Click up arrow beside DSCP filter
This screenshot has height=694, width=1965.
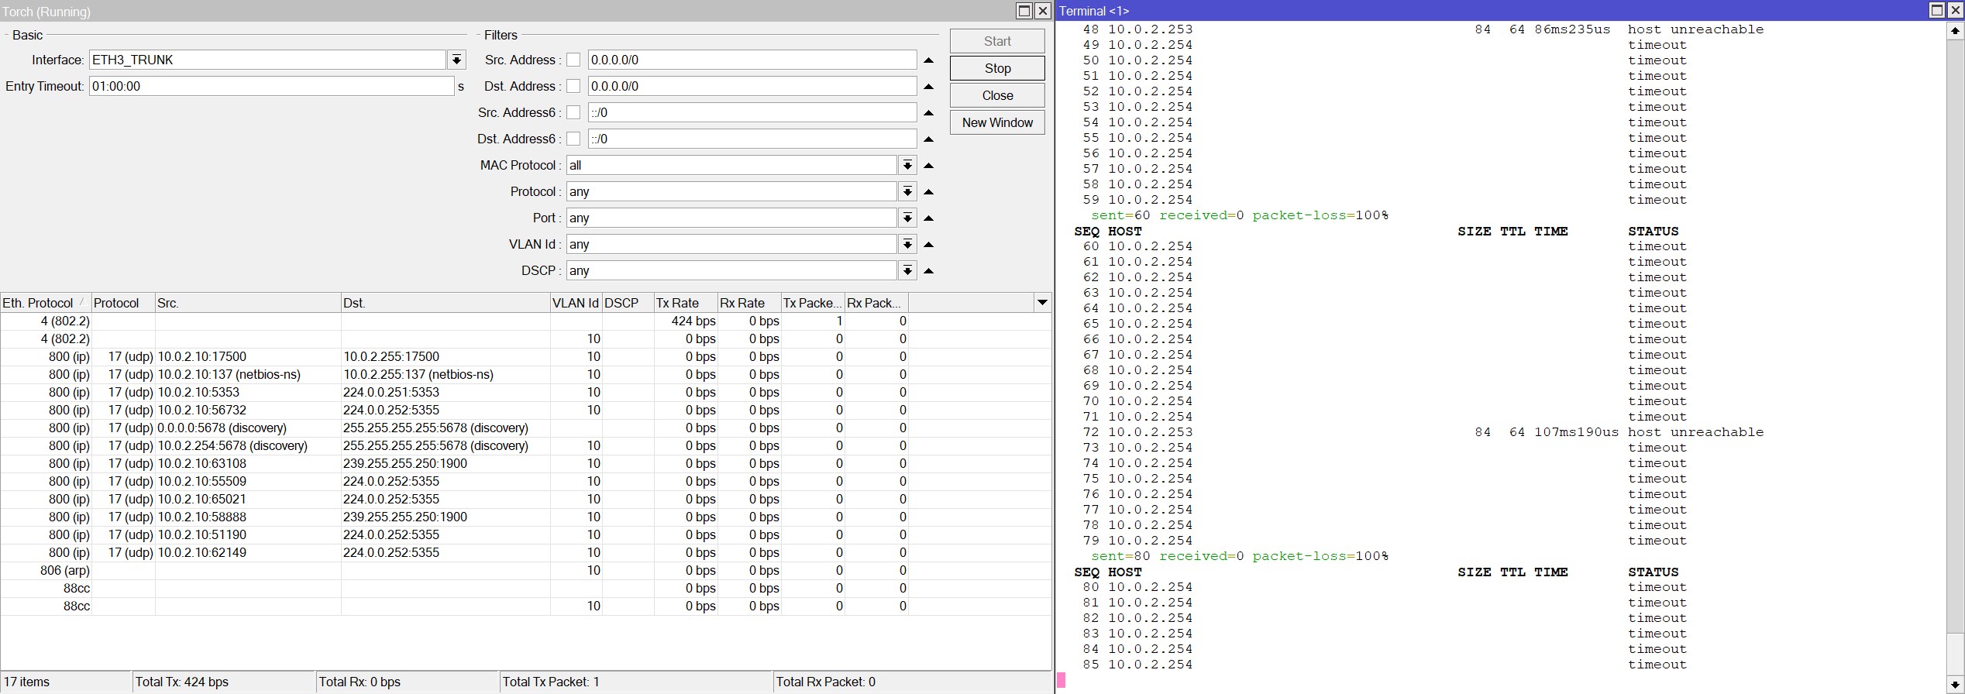click(x=928, y=271)
